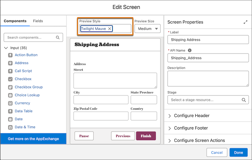Click the API Name info icon
252x160 pixels.
coord(190,50)
